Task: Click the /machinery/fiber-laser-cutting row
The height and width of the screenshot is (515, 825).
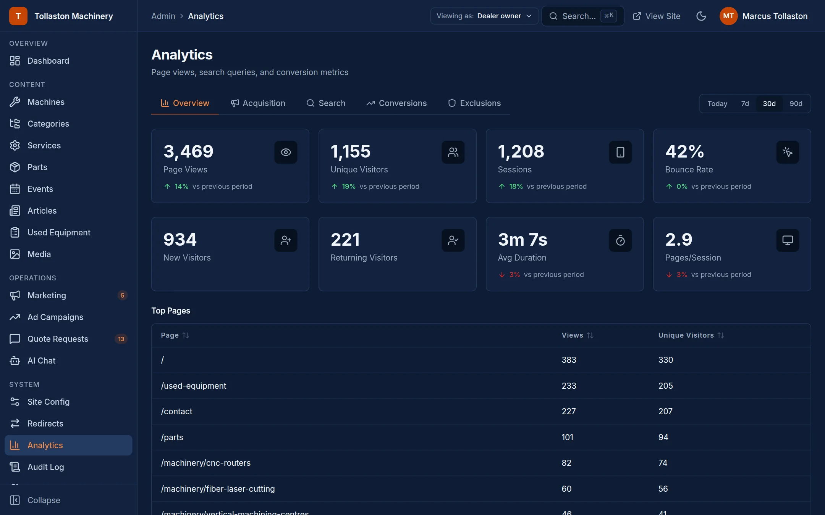Action: click(481, 489)
